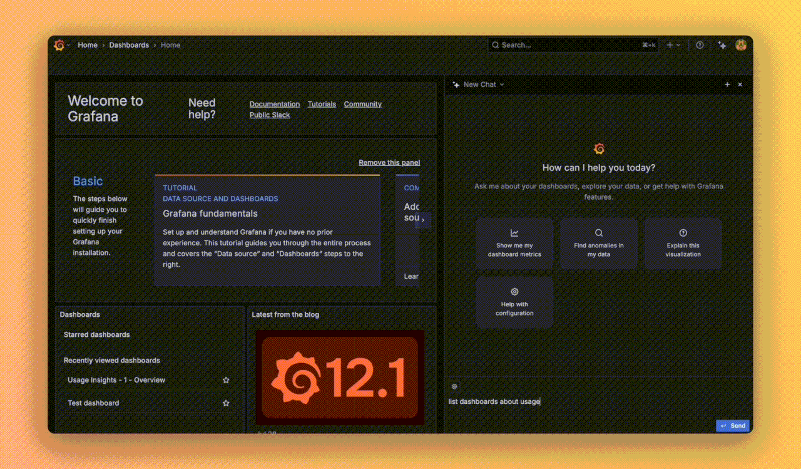The height and width of the screenshot is (469, 801).
Task: Star the Usage Insights dashboard
Action: tap(226, 380)
